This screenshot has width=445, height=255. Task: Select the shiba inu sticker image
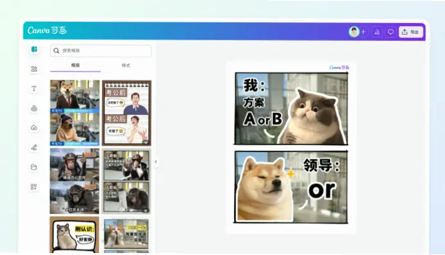[265, 189]
